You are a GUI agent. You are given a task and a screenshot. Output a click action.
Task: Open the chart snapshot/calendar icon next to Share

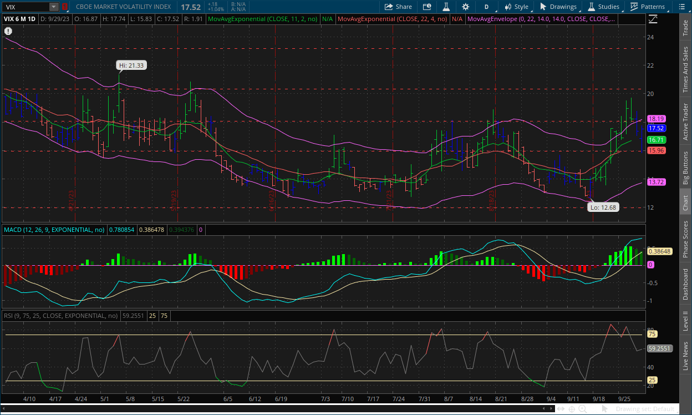click(426, 7)
